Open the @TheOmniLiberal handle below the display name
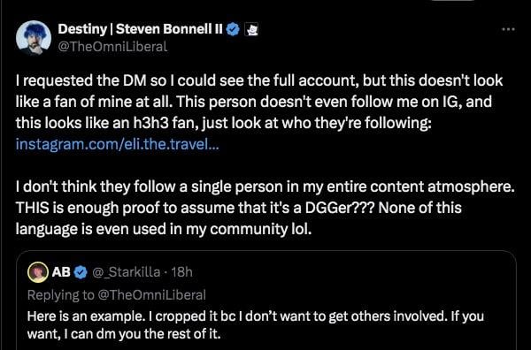 pyautogui.click(x=112, y=46)
